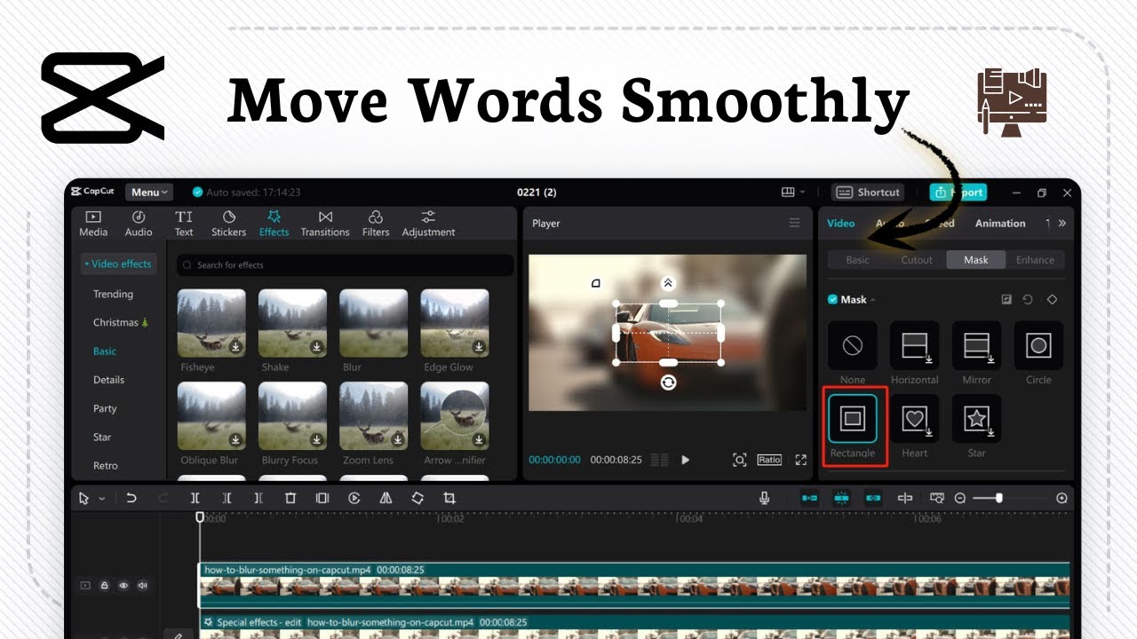
Task: Click the Reverse play icon in the timeline toolbar
Action: click(x=354, y=499)
